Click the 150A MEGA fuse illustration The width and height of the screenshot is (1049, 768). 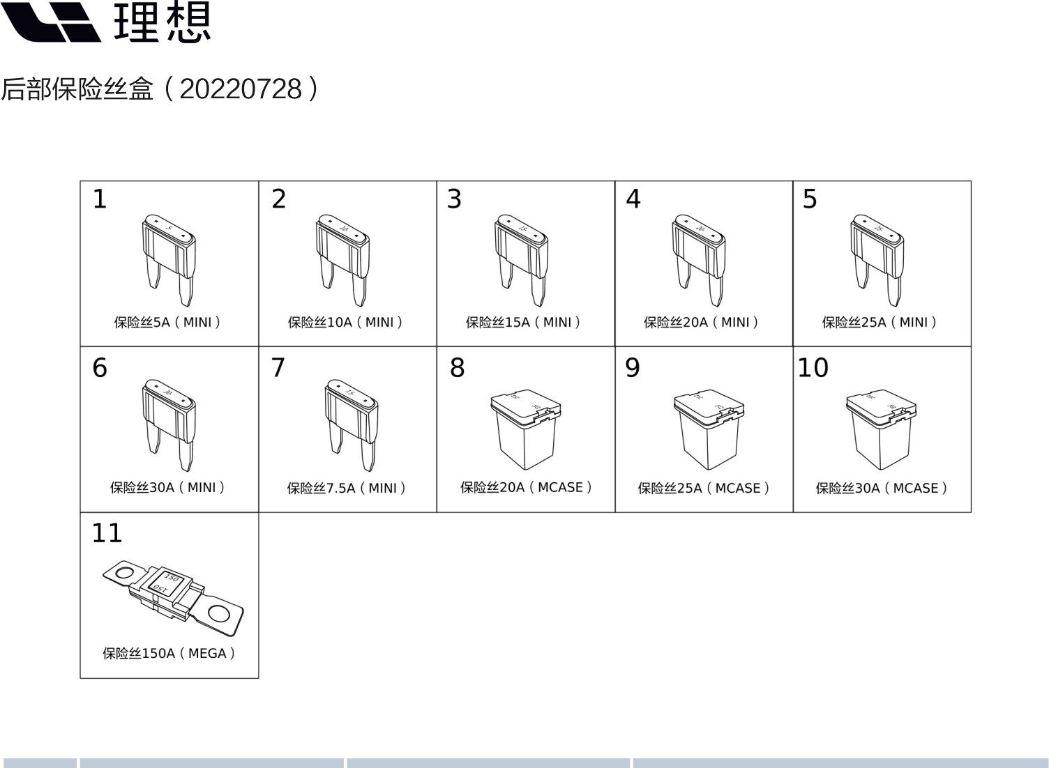click(174, 601)
